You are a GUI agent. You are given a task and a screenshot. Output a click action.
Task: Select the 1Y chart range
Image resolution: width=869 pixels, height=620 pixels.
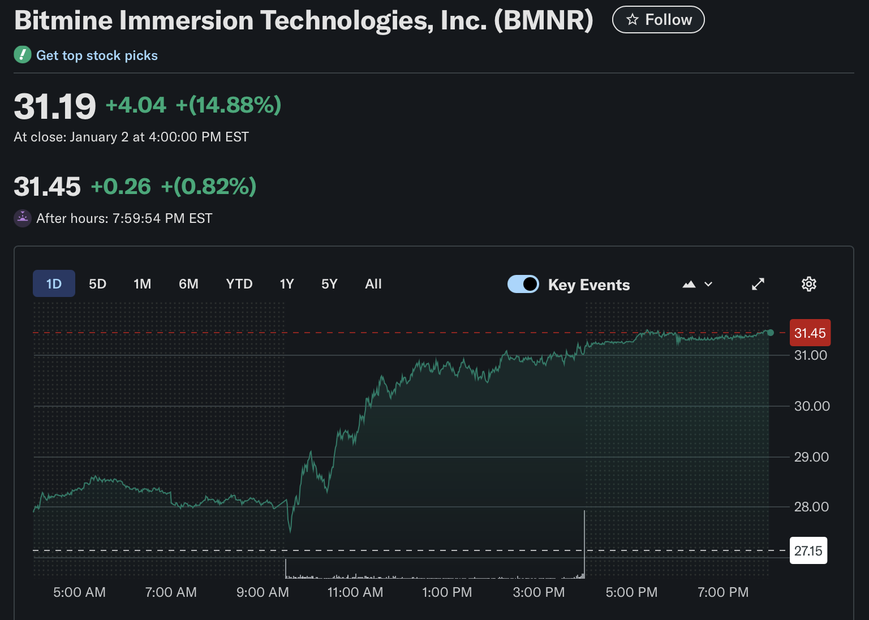(x=287, y=284)
